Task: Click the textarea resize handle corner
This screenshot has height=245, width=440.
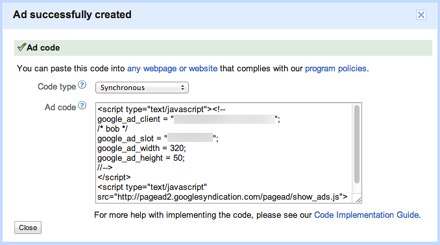Action: tap(358, 200)
